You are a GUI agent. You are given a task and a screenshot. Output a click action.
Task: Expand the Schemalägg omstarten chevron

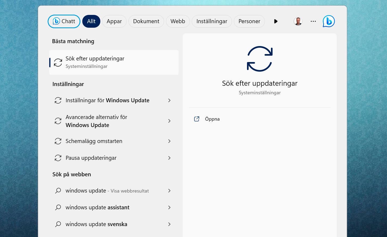click(x=169, y=141)
